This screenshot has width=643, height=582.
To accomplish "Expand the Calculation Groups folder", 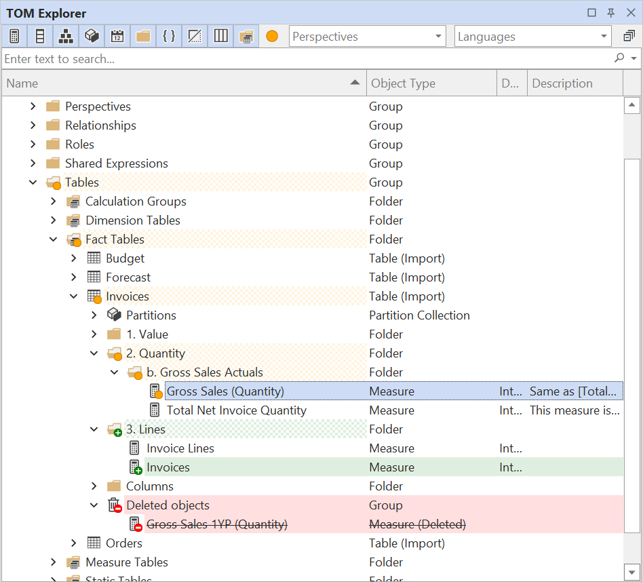I will click(x=54, y=201).
